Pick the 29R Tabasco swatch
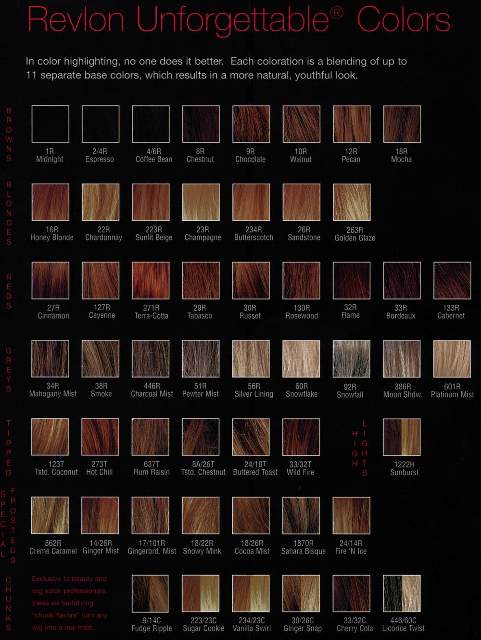This screenshot has height=640, width=481. coord(201,280)
